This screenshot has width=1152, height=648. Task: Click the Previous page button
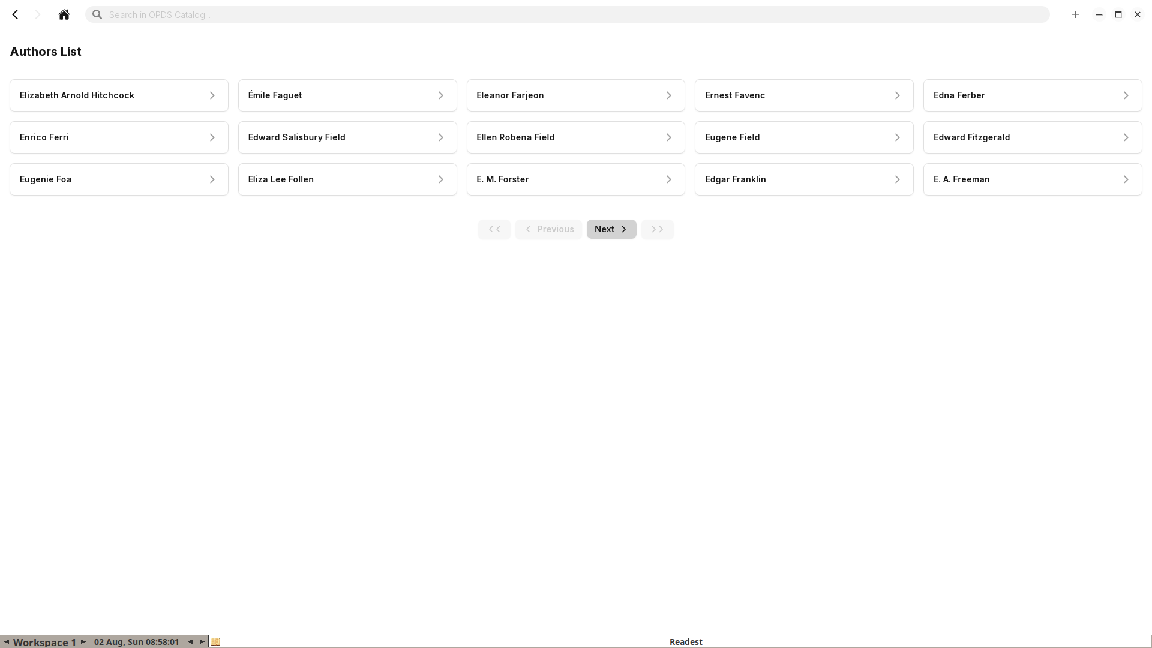coord(548,229)
